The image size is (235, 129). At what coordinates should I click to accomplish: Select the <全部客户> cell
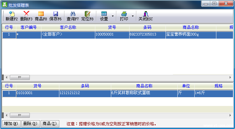click(68, 35)
